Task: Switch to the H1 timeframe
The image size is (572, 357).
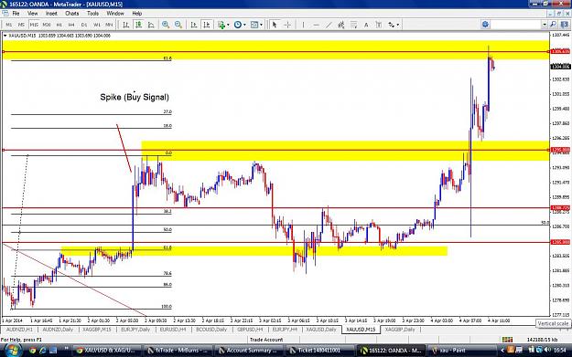Action: point(59,25)
